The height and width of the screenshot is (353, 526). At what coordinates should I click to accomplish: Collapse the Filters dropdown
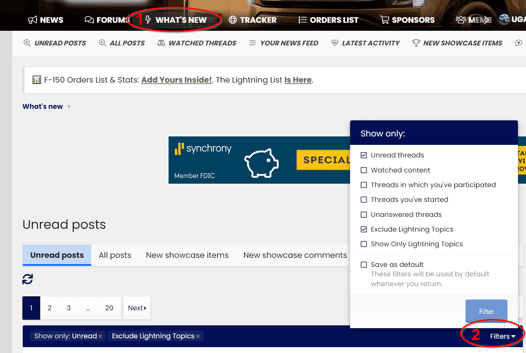(x=502, y=336)
